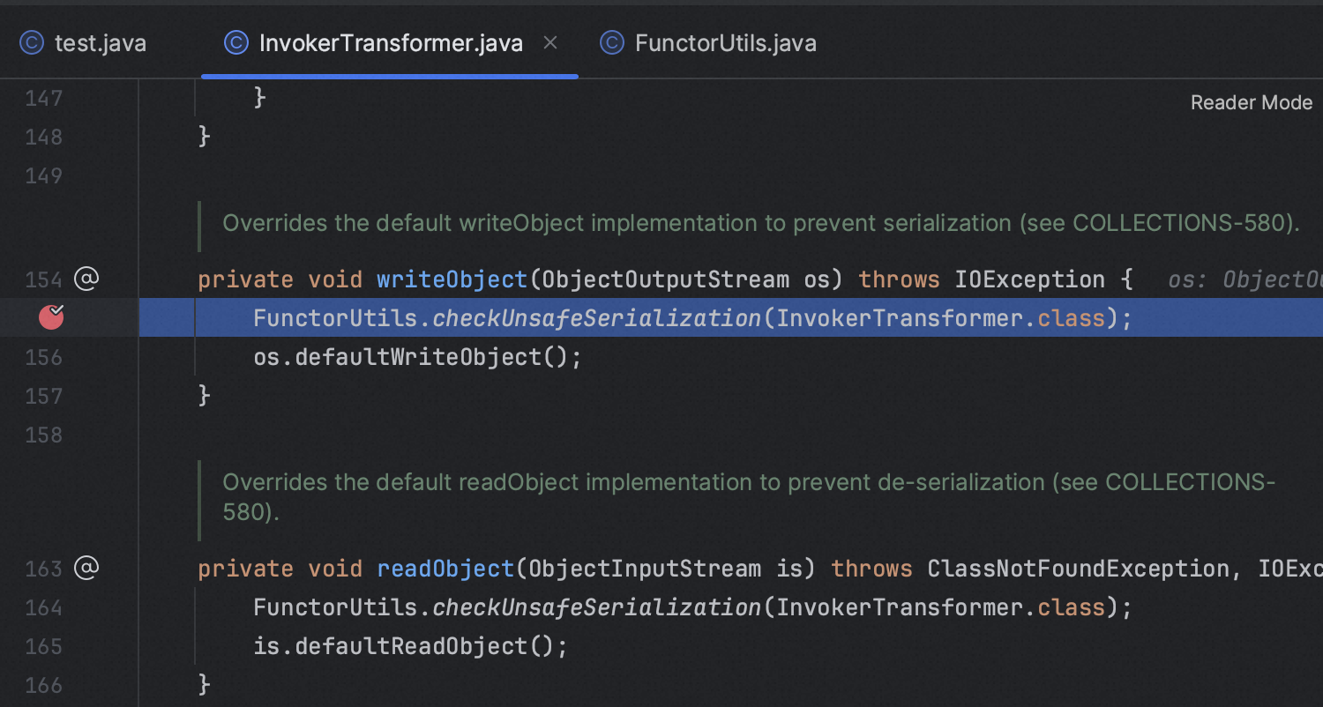Click ClassNotFoundException on line 163

point(1078,569)
